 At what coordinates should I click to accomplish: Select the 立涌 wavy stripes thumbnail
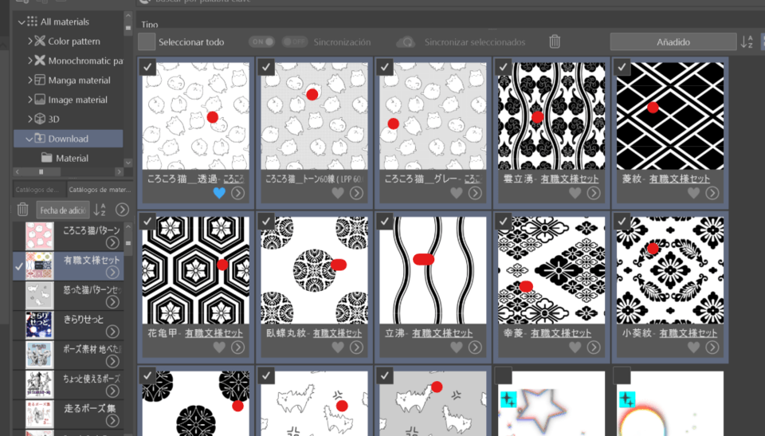point(432,269)
